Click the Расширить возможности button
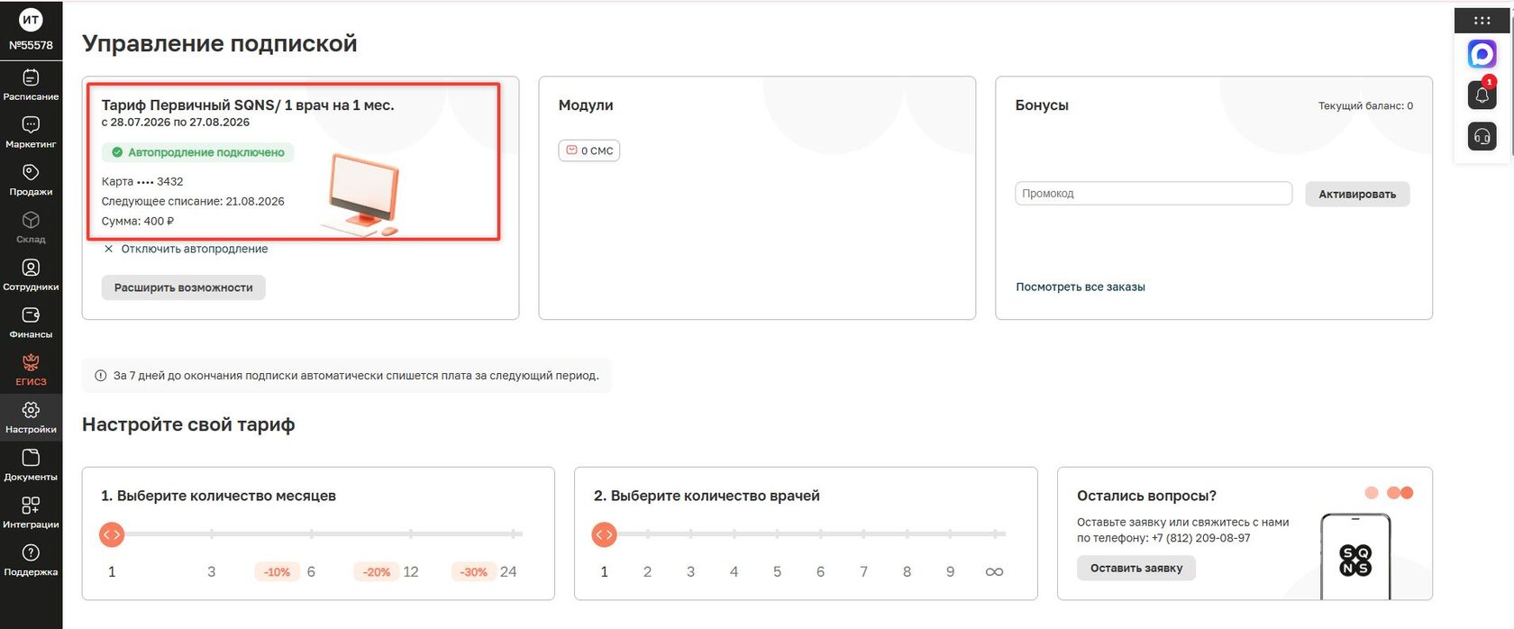The width and height of the screenshot is (1514, 629). [183, 287]
